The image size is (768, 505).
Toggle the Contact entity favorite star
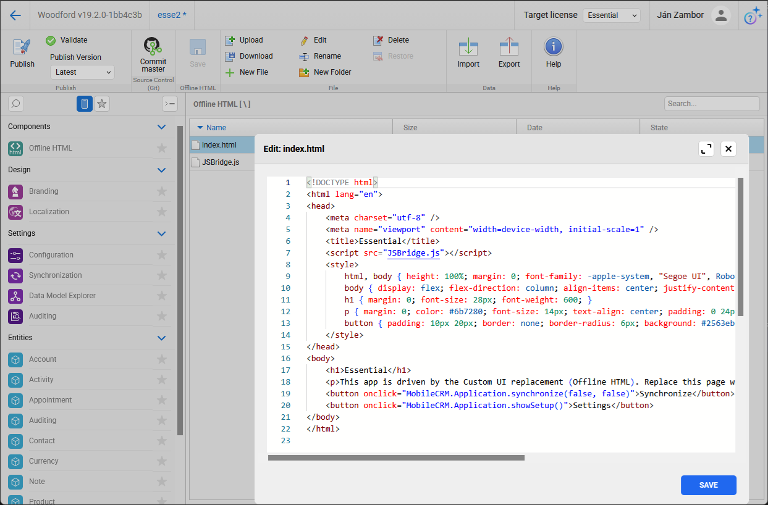162,441
